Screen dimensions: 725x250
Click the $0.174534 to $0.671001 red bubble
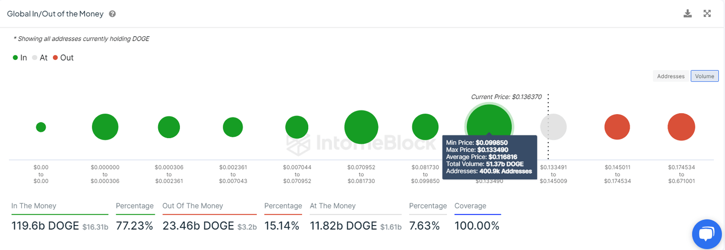pos(681,127)
